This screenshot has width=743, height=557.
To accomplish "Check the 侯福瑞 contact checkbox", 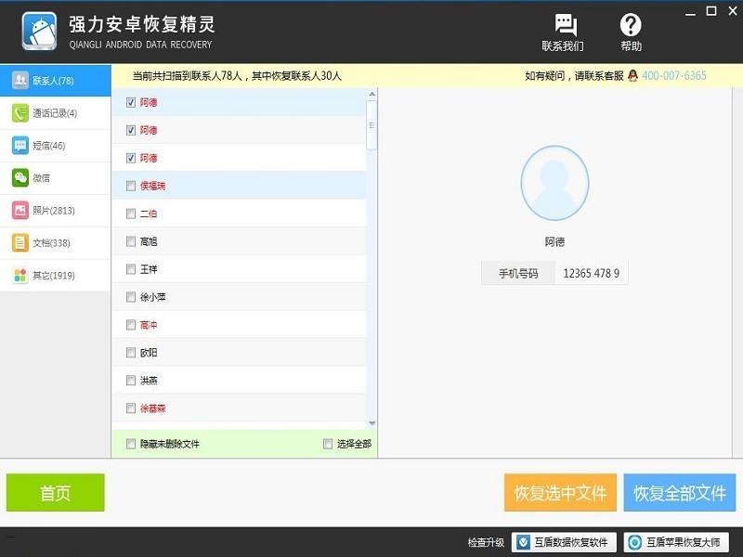I will pyautogui.click(x=131, y=186).
